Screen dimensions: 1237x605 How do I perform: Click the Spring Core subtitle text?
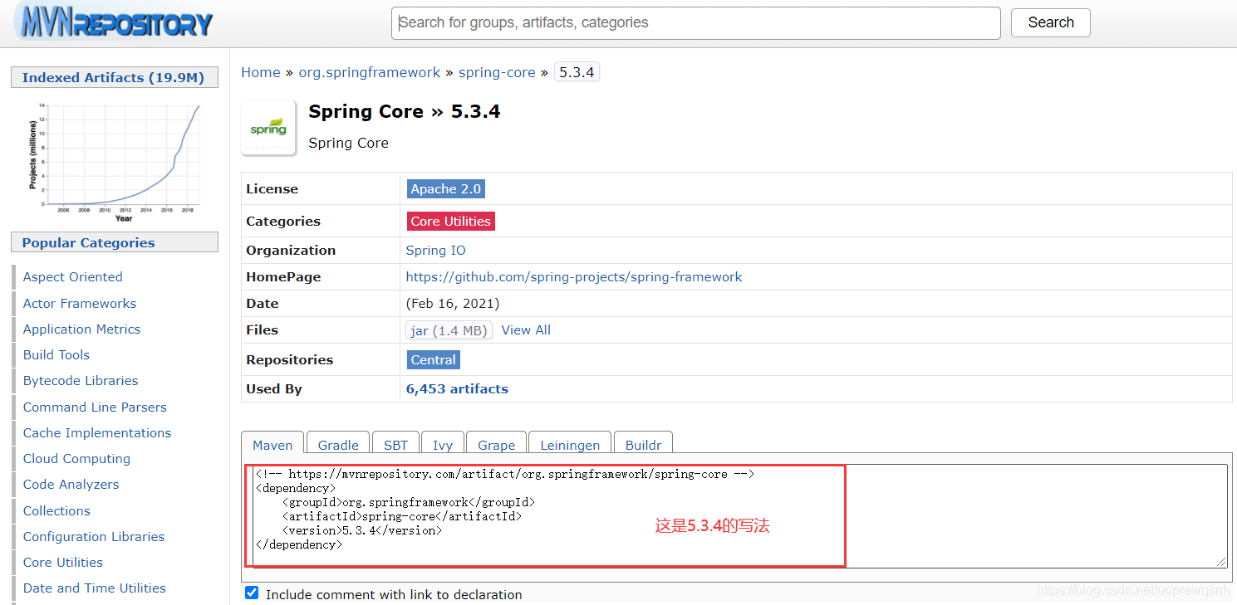(348, 143)
